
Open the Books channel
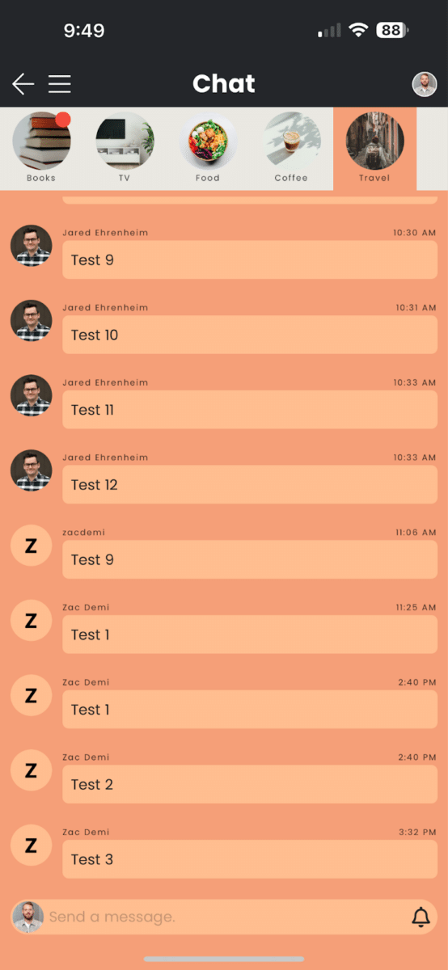41,148
